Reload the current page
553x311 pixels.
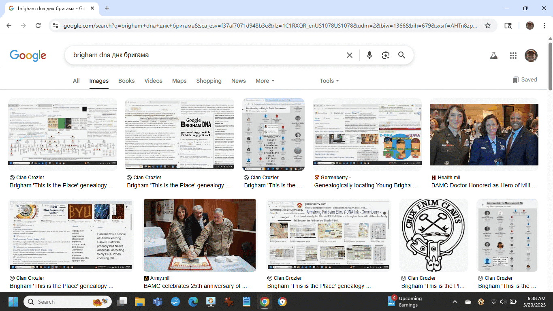(x=38, y=26)
